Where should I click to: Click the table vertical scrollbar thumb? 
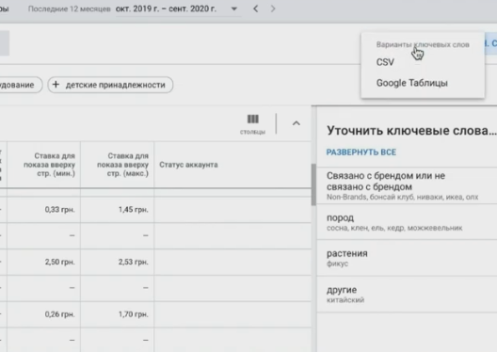[x=313, y=184]
